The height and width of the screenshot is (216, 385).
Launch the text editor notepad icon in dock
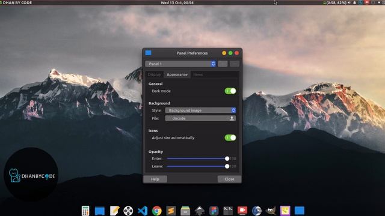click(114, 211)
